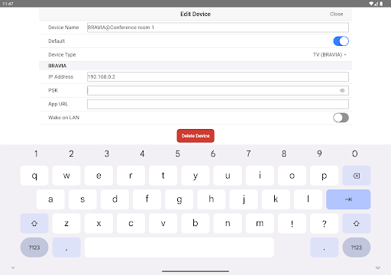This screenshot has height=275, width=391.
Task: Tap the number 5 key
Action: pyautogui.click(x=178, y=154)
